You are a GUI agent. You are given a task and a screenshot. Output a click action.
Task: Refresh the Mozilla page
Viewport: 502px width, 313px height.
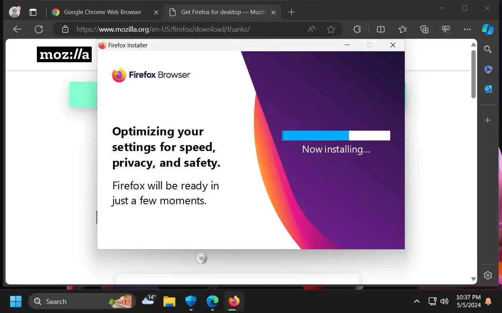pos(38,29)
